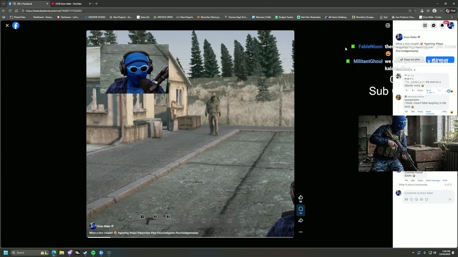
Task: Open the Windows Start menu
Action: 6,253
